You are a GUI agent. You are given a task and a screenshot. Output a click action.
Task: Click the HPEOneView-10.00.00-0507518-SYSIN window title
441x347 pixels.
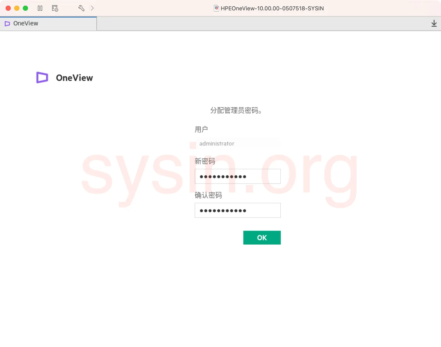point(272,9)
